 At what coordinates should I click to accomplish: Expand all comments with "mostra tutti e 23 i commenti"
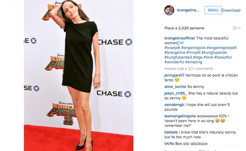(189, 69)
